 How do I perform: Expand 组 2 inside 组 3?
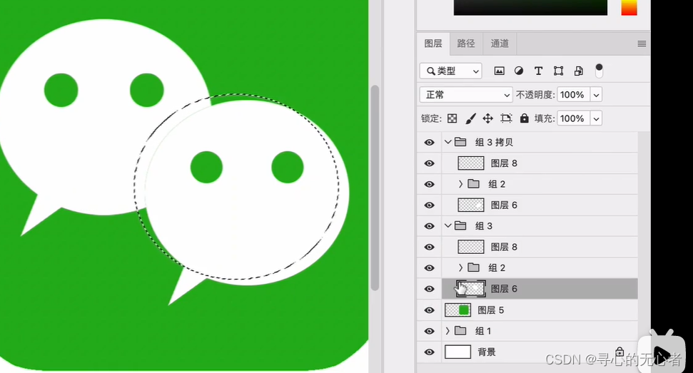[460, 268]
